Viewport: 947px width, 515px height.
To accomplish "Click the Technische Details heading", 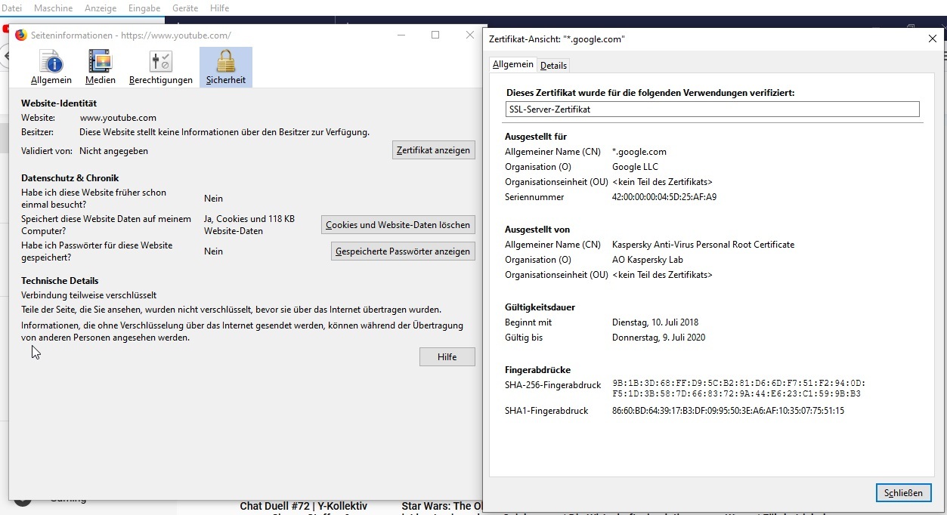I will point(60,281).
